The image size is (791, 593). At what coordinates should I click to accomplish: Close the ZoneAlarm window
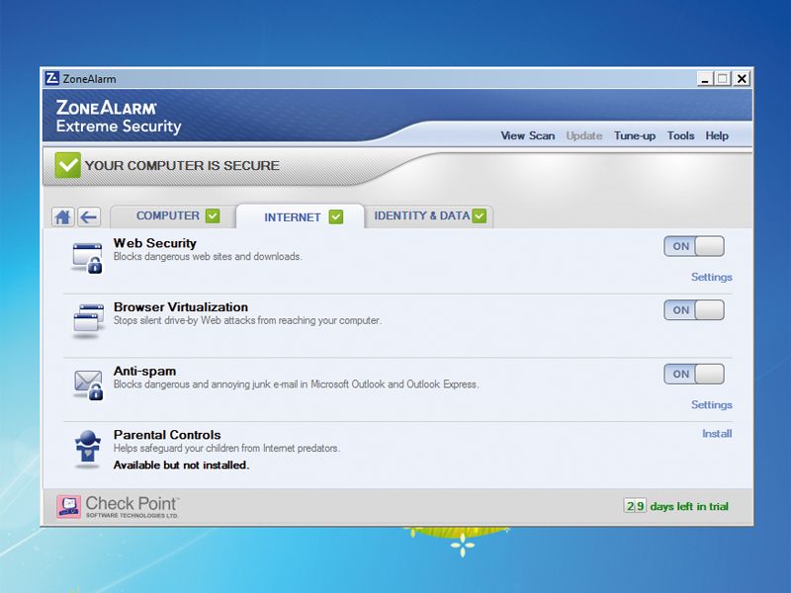pyautogui.click(x=741, y=79)
